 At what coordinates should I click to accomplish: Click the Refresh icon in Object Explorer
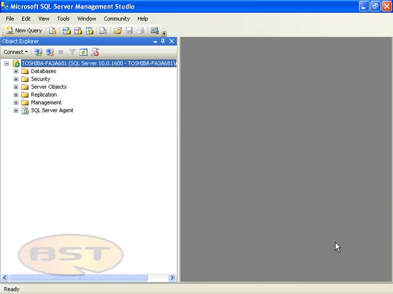pos(84,52)
